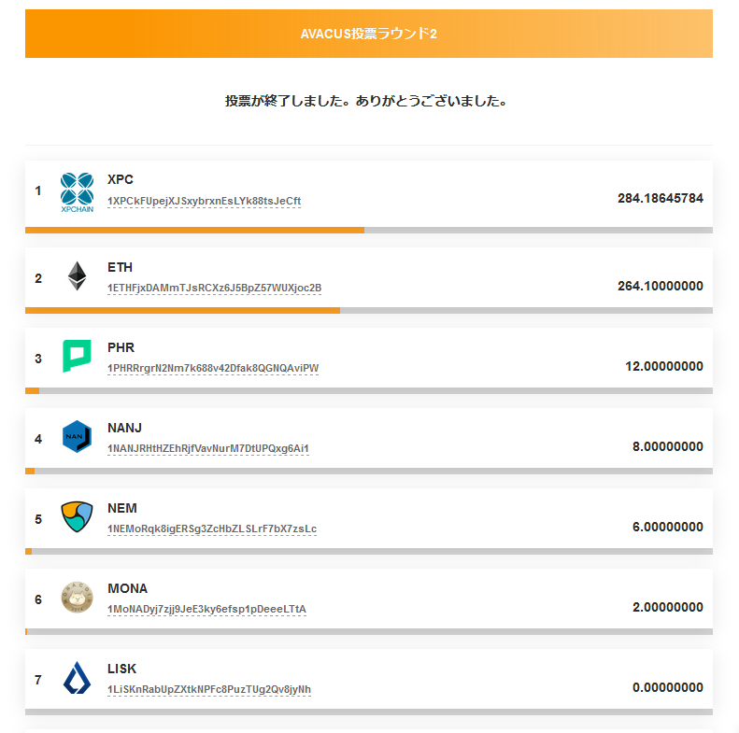Click the Ethereum diamond logo
Screen dimensions: 739x733
(77, 276)
